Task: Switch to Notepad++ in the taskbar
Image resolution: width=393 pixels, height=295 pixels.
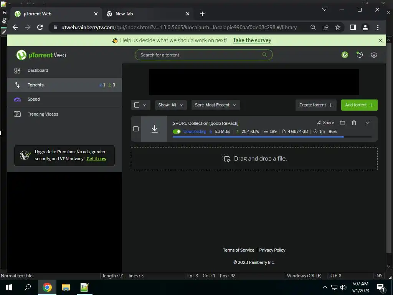Action: pos(84,287)
